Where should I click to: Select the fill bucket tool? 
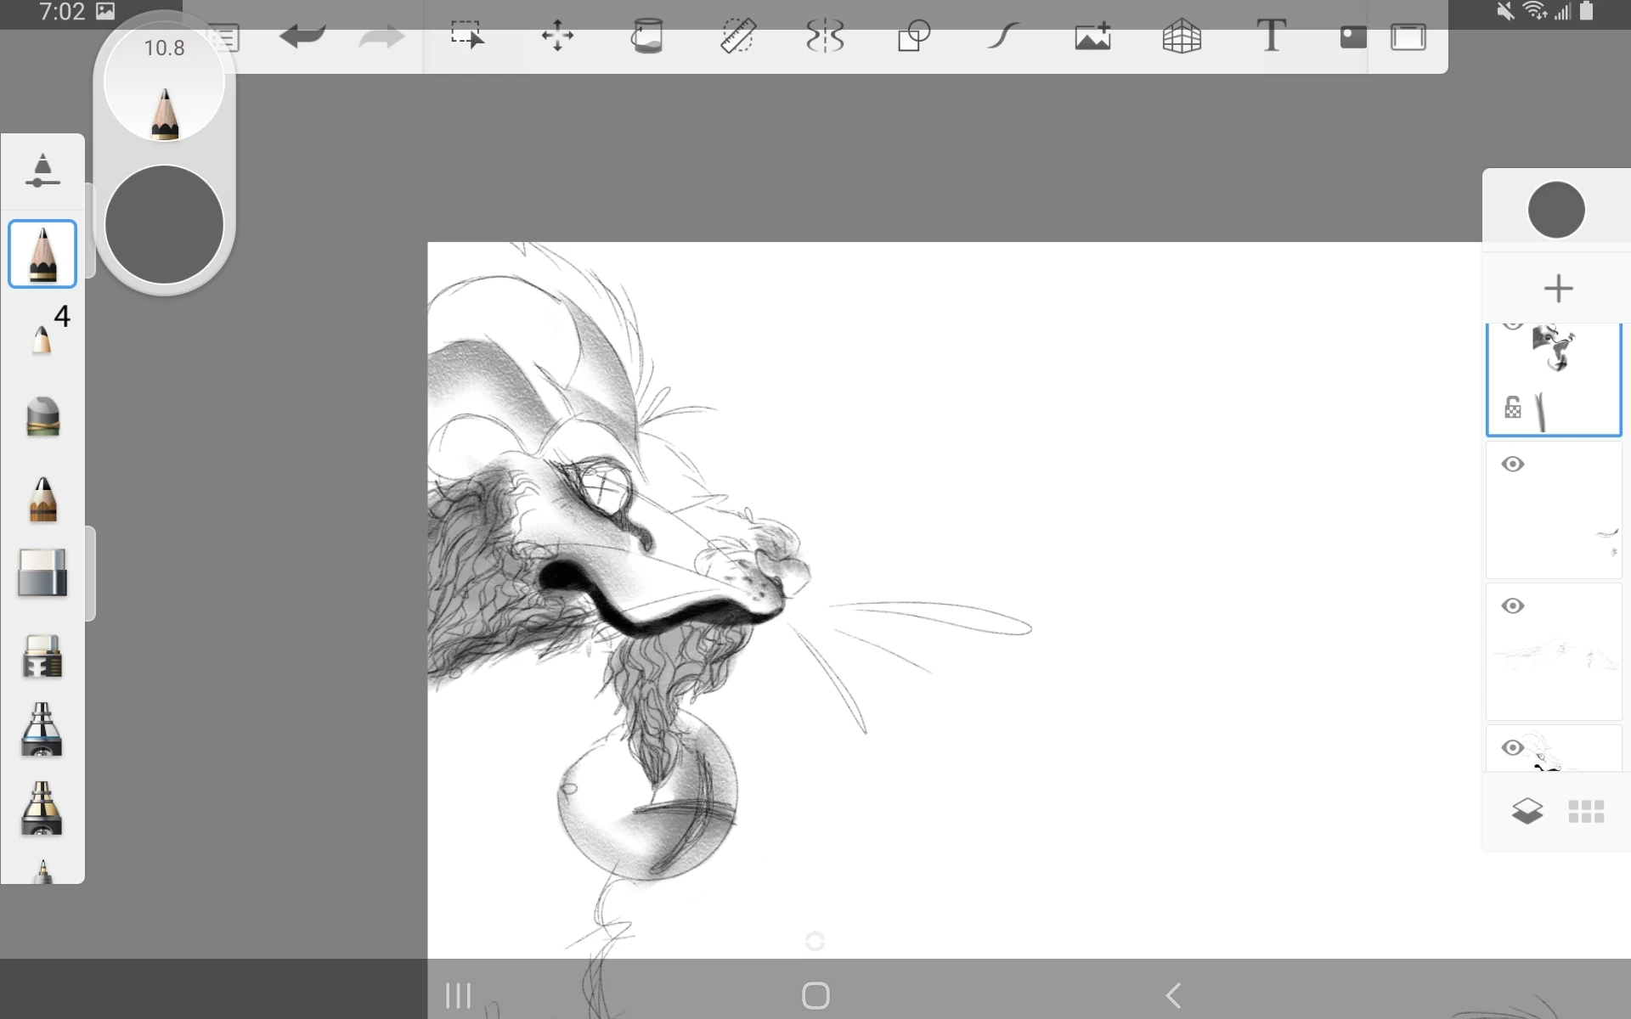click(x=648, y=37)
